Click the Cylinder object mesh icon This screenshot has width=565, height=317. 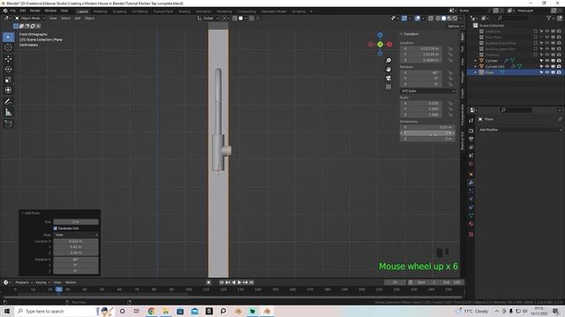click(x=481, y=61)
